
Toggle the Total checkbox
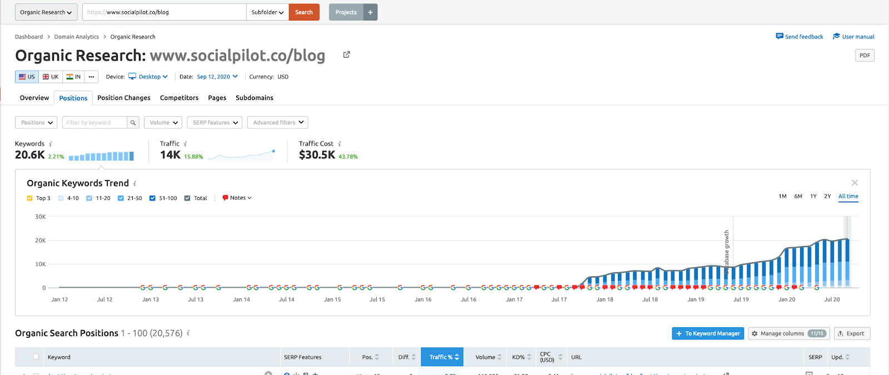[x=187, y=198]
